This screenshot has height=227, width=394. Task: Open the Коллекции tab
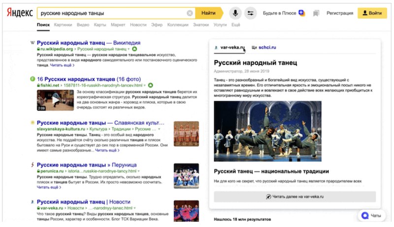click(x=178, y=25)
